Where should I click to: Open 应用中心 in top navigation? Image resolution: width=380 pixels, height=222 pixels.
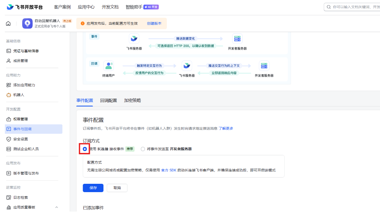[86, 7]
